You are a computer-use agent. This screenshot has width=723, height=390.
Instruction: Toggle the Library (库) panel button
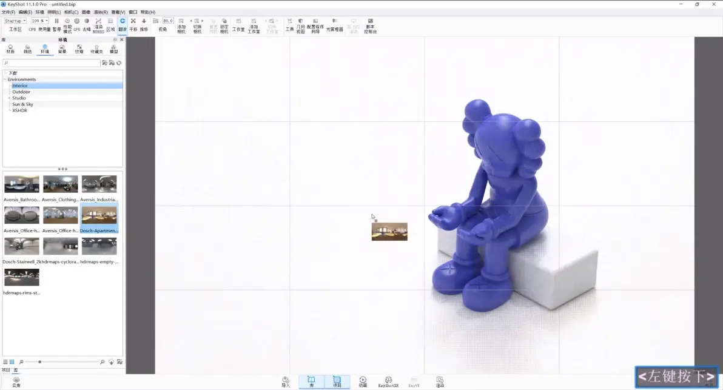tap(311, 382)
